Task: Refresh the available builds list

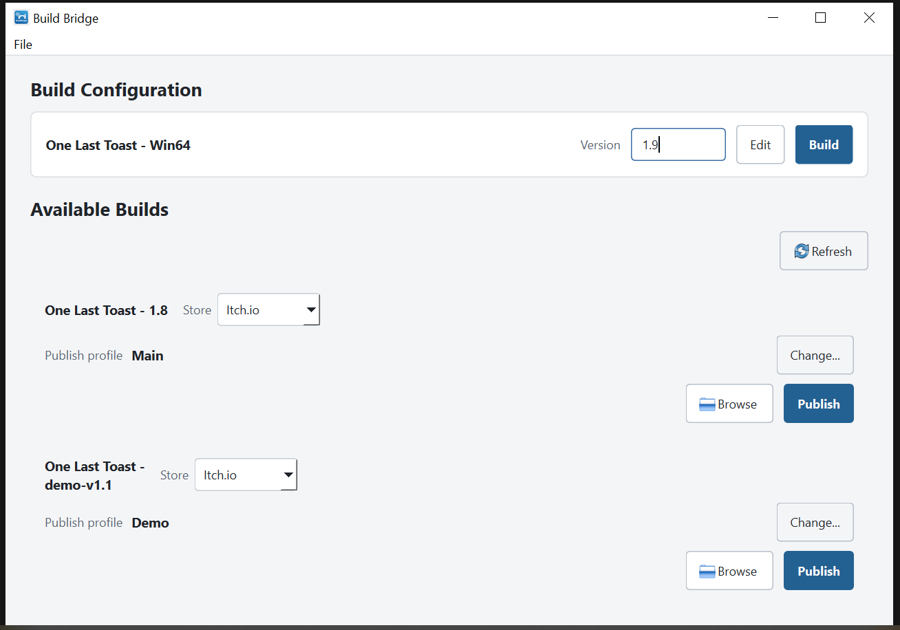Action: (x=824, y=251)
